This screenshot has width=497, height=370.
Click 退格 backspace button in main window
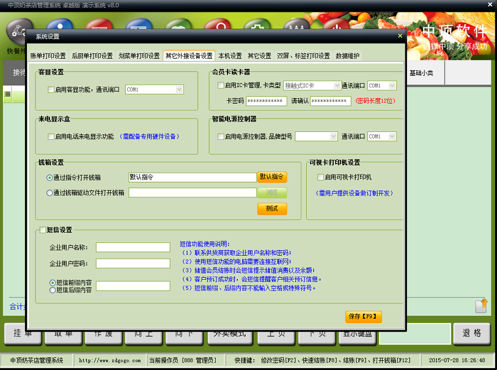472,333
